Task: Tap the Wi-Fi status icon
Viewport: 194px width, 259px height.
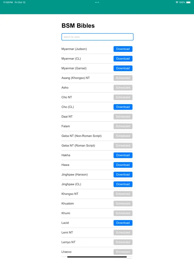Action: [177, 2]
